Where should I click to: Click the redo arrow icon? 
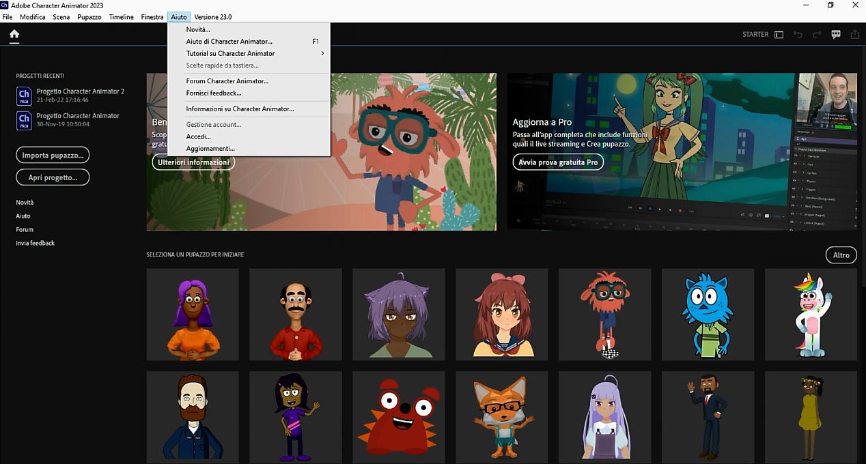point(817,35)
